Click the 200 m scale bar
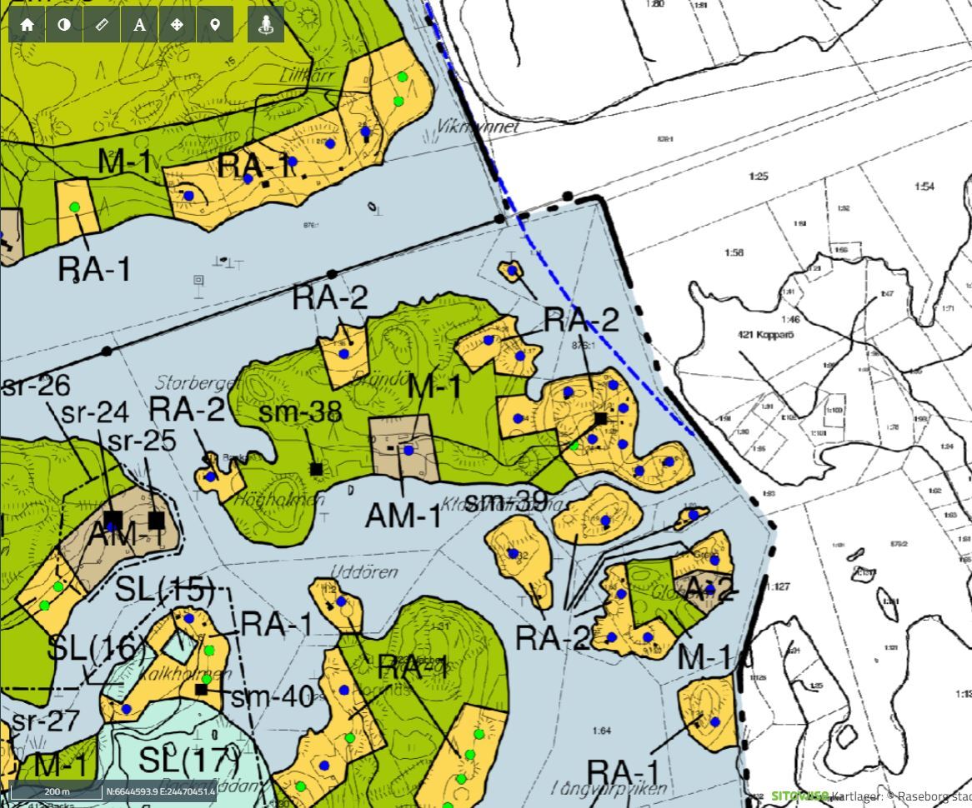 tap(56, 791)
